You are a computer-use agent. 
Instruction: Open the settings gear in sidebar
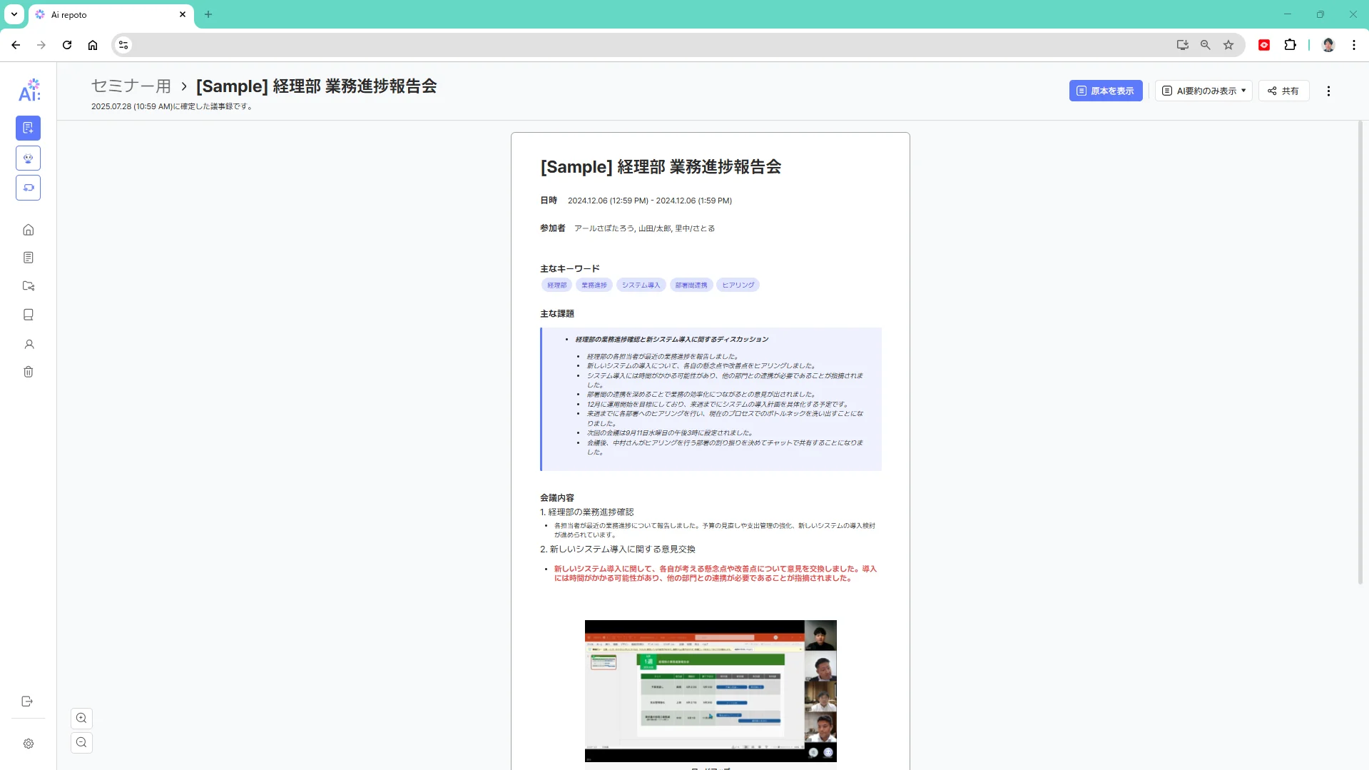29,744
